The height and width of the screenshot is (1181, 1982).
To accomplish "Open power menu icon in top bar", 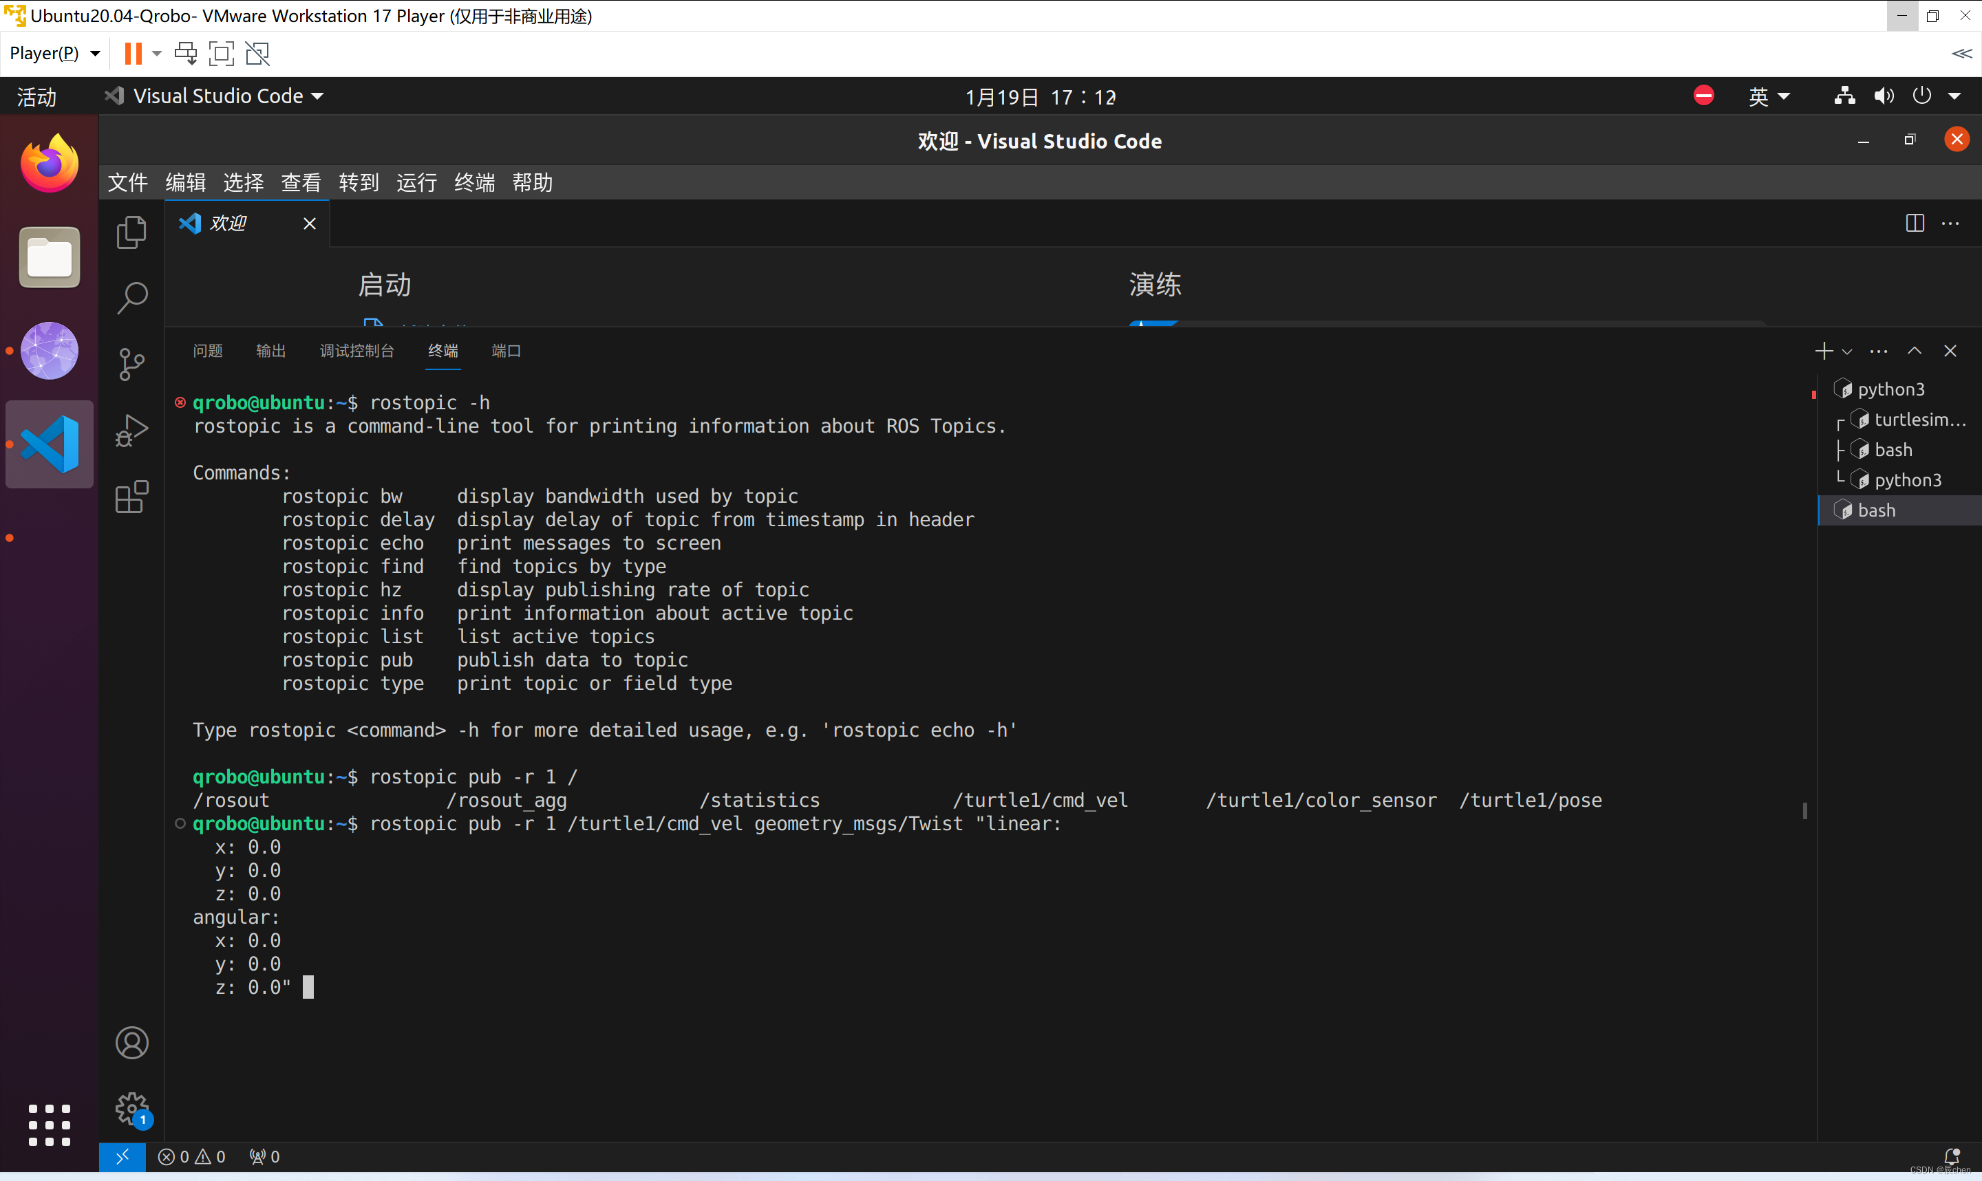I will (1921, 96).
